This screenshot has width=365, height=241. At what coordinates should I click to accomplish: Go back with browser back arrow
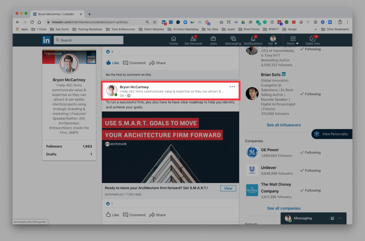18,22
